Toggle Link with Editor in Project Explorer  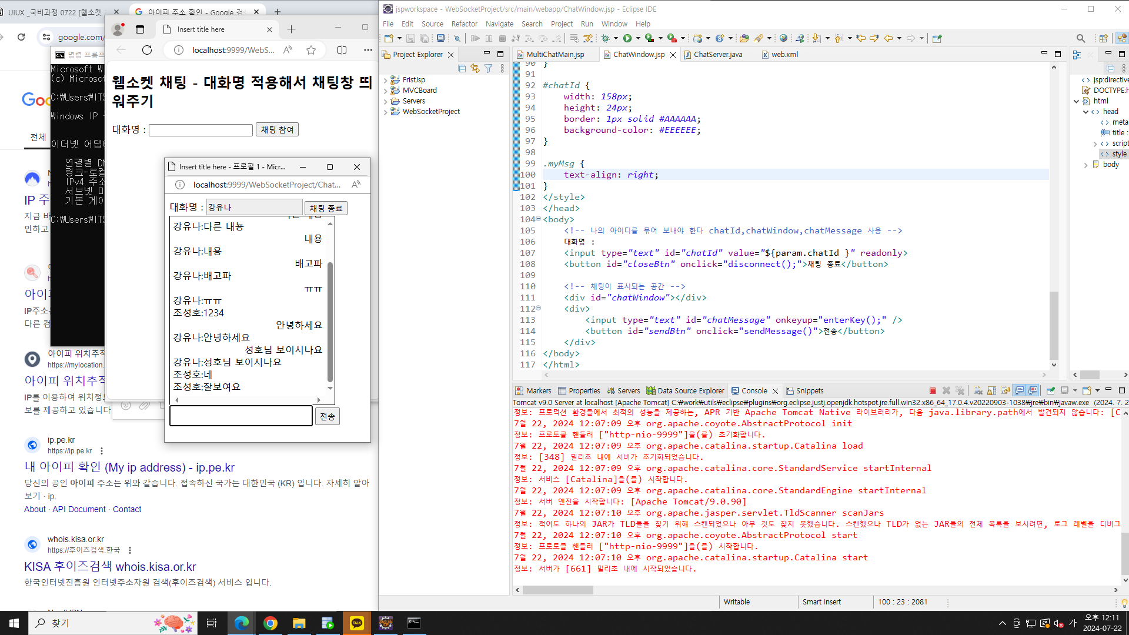475,69
